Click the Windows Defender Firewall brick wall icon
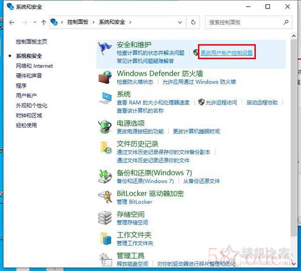This screenshot has height=271, width=301. tap(105, 77)
